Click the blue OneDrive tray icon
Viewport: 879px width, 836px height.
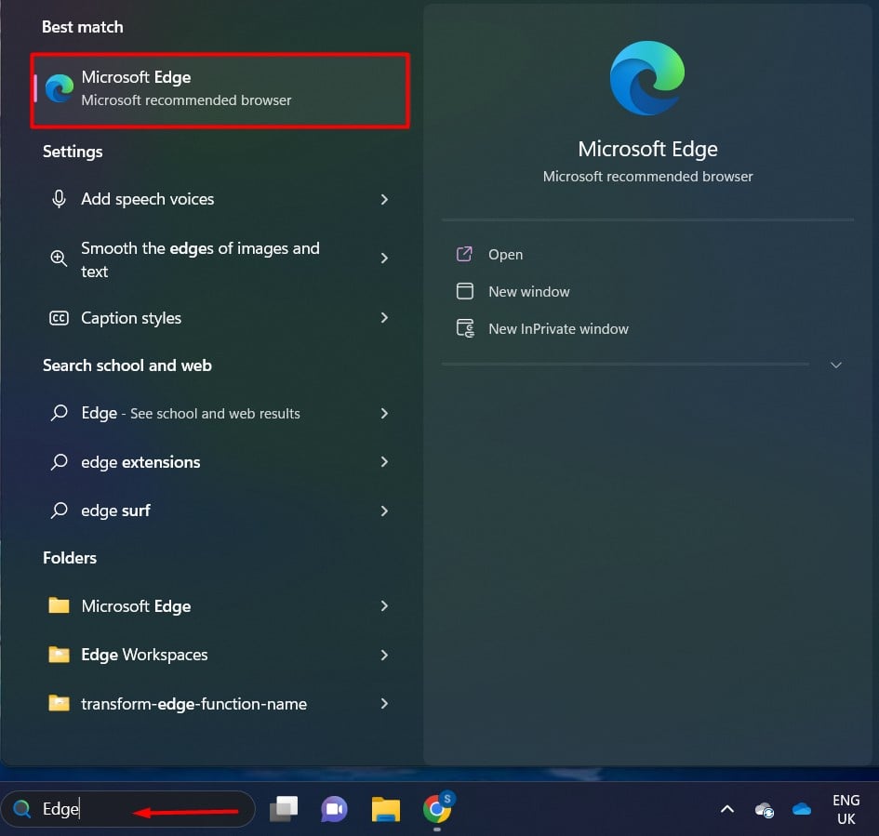(x=802, y=810)
